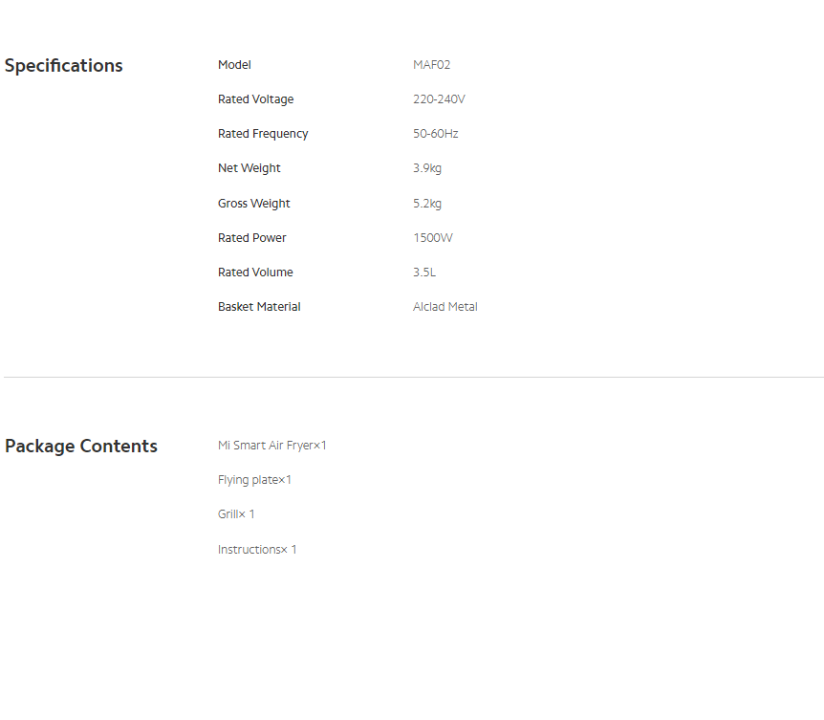Viewport: 824px width, 720px height.
Task: Click the Package Contents heading
Action: click(81, 447)
